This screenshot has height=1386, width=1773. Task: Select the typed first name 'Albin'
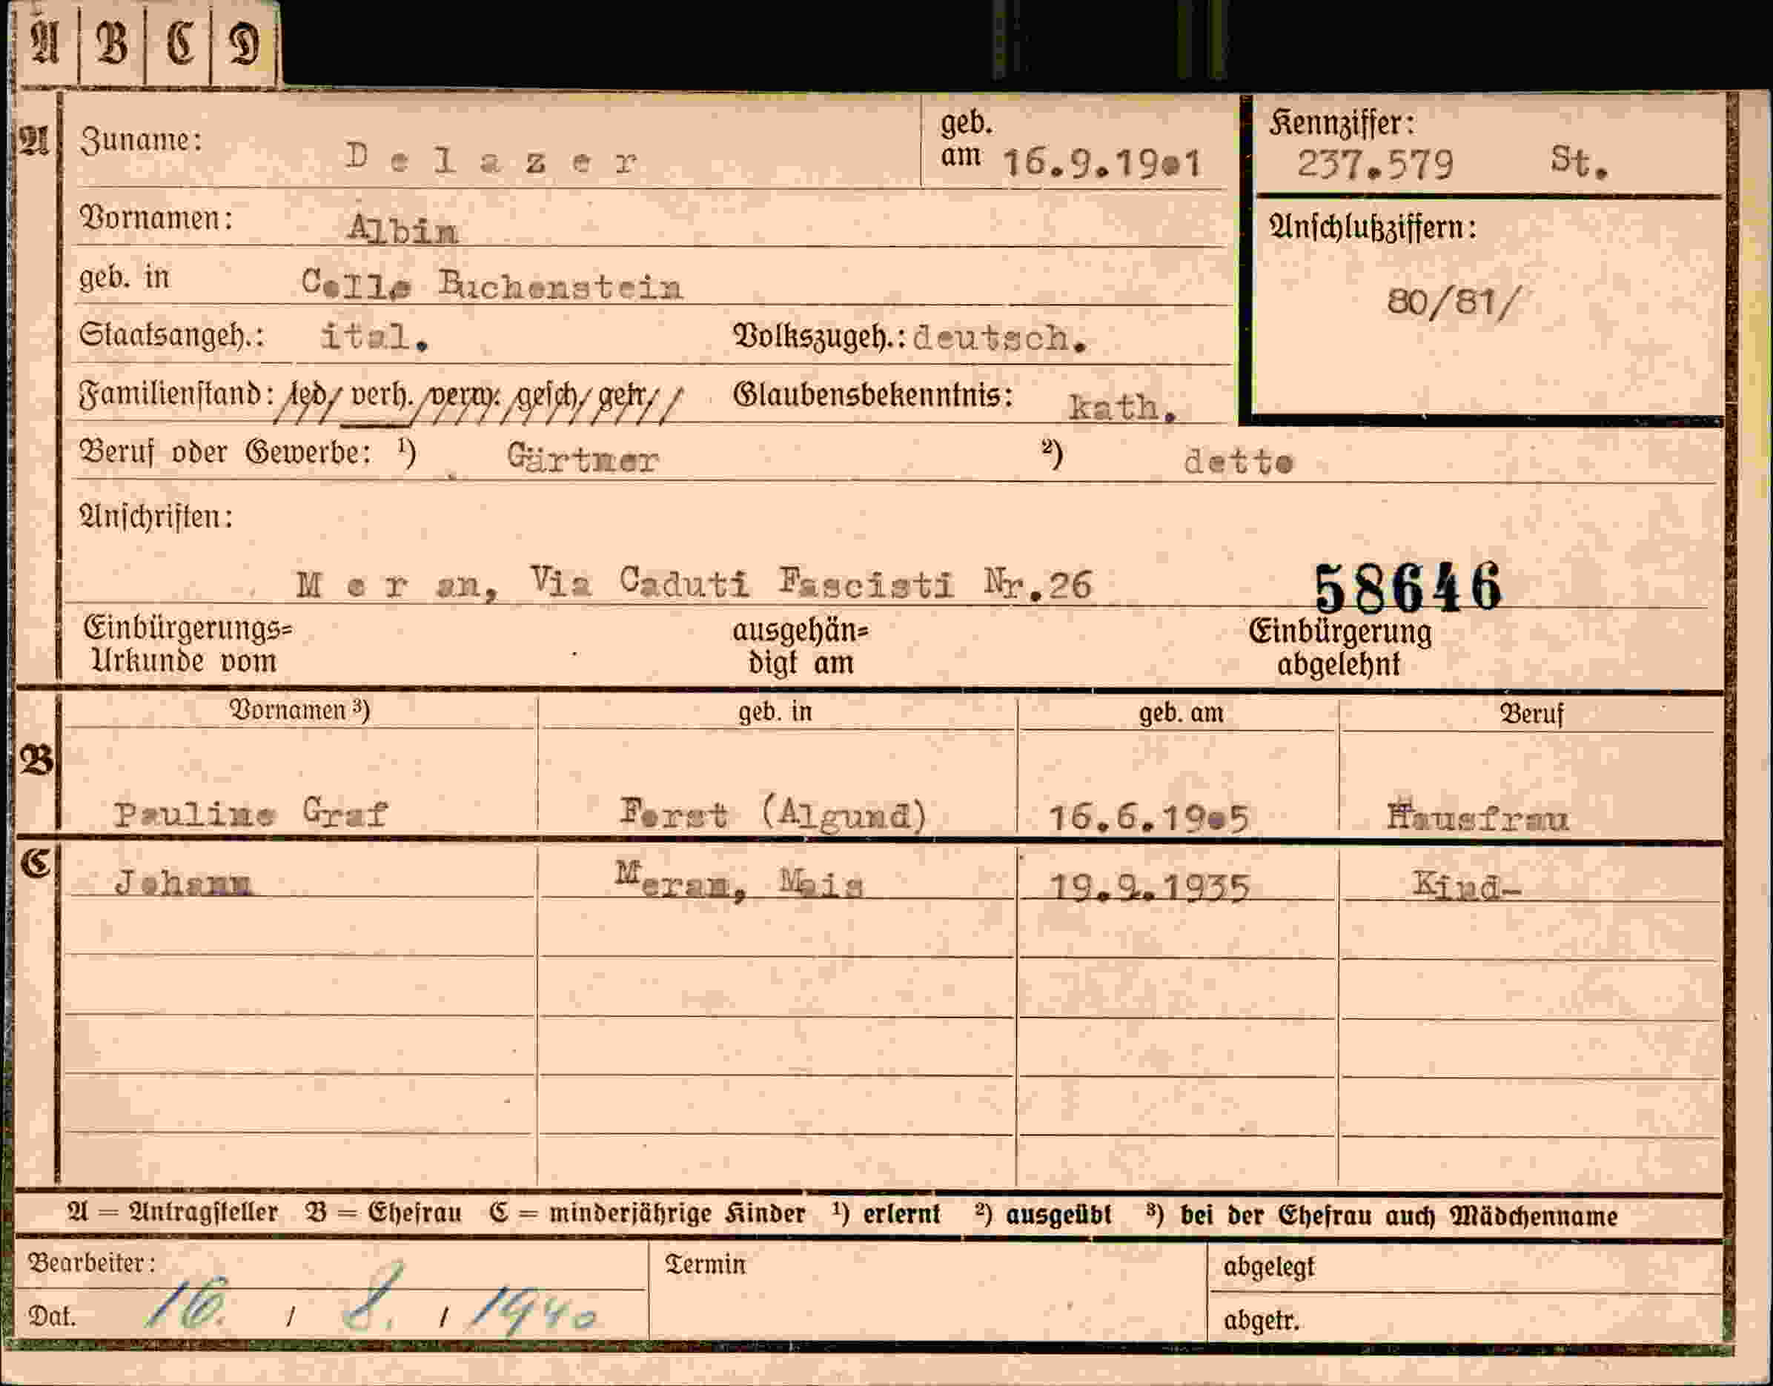(x=402, y=229)
